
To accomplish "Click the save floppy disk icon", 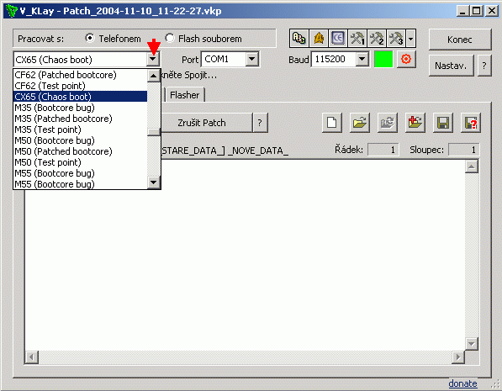I will (443, 123).
